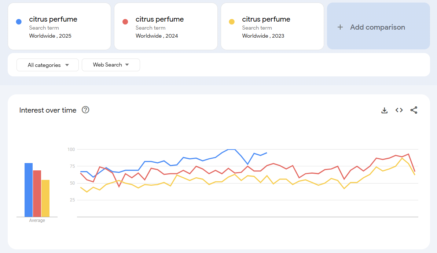Click the Worldwide, 2024 filter text
The width and height of the screenshot is (437, 253).
pyautogui.click(x=157, y=36)
